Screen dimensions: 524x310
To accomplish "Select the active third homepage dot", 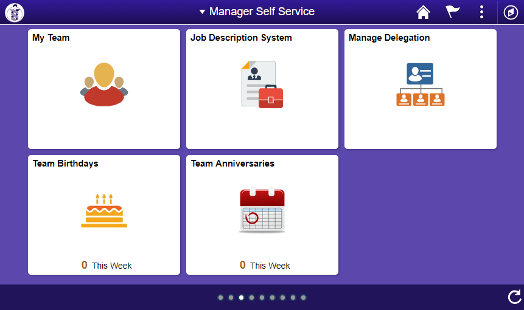I will [241, 297].
